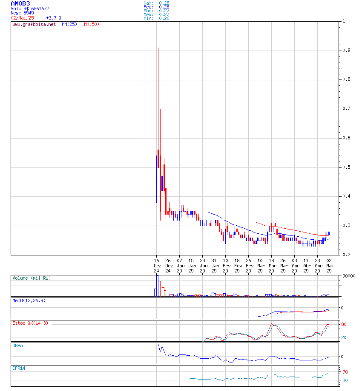The image size is (362, 391).
Task: Click the Fec: 0.28 closing value
Action: (156, 7)
